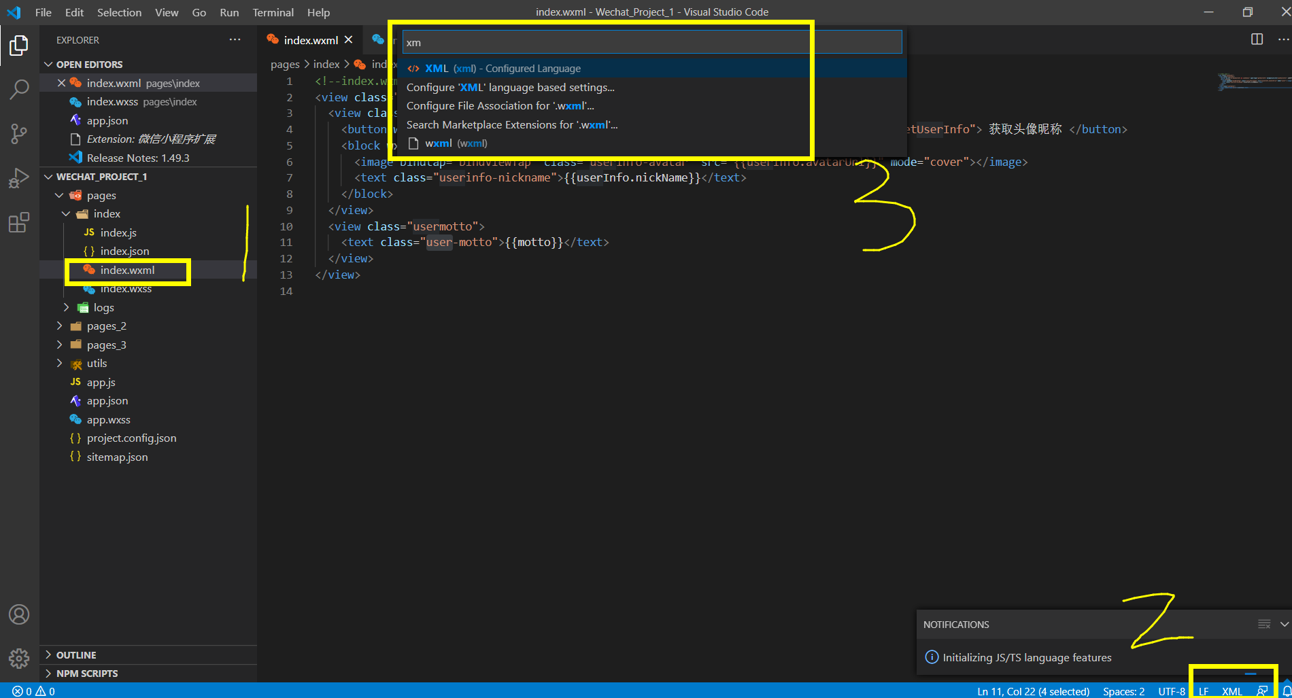Click UTF-8 encoding in status bar

1172,691
